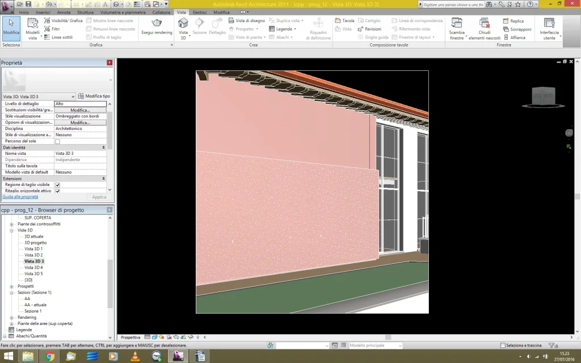Uncheck Ritaglio orizzontale attivo
This screenshot has width=581, height=363.
click(57, 191)
